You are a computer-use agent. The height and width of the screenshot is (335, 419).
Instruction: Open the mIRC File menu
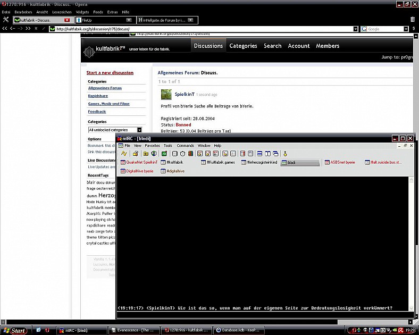tap(128, 146)
